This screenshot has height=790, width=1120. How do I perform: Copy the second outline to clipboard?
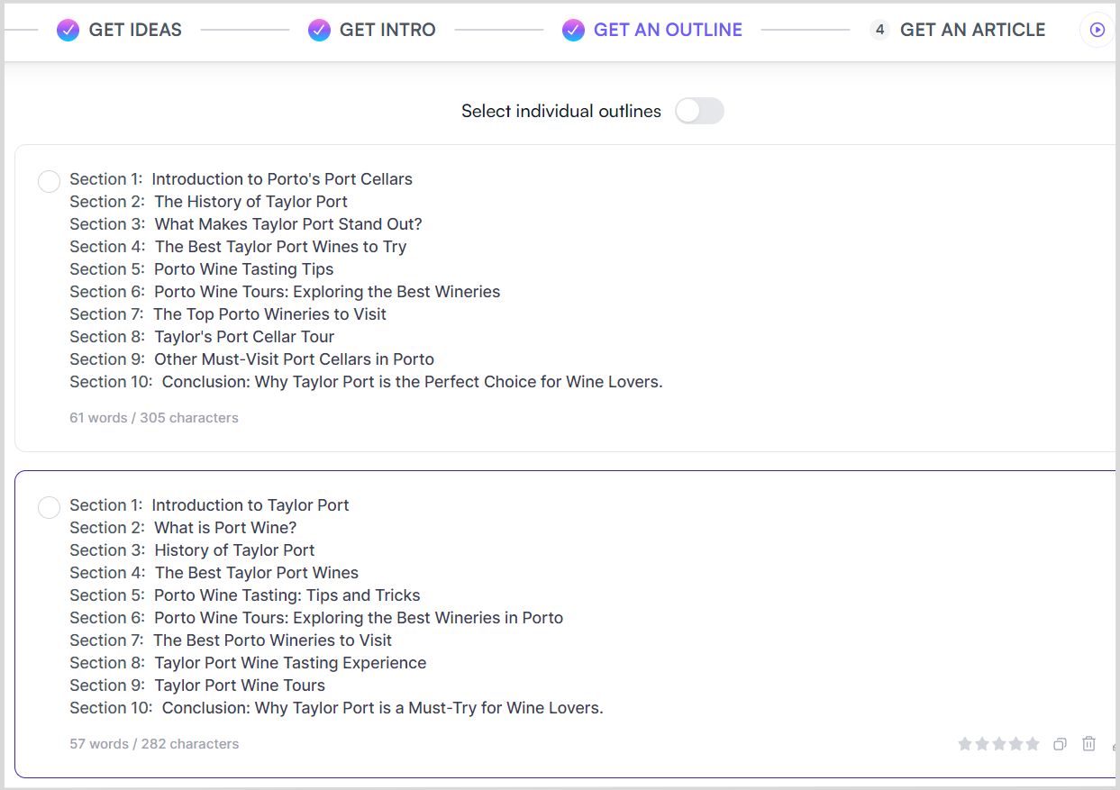pyautogui.click(x=1059, y=743)
